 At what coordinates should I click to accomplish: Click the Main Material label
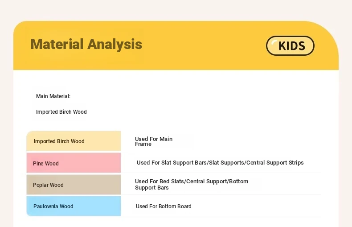click(x=53, y=96)
